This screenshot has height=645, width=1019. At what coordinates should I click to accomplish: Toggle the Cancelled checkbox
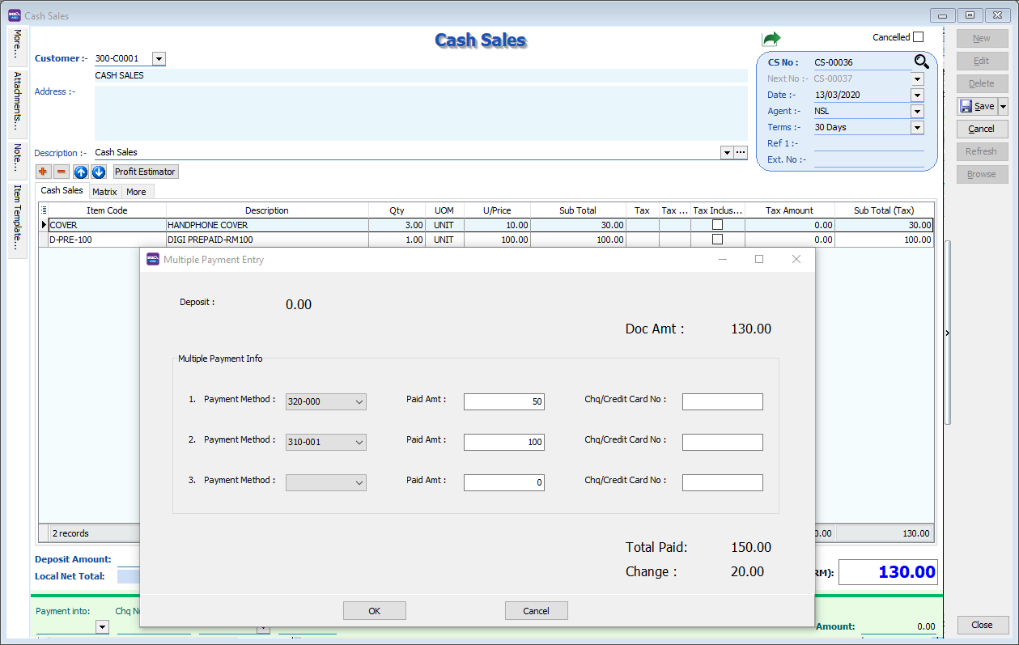pos(918,37)
